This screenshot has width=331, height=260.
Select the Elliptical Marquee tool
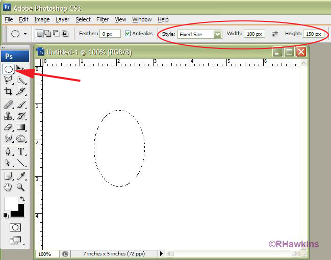[x=9, y=69]
